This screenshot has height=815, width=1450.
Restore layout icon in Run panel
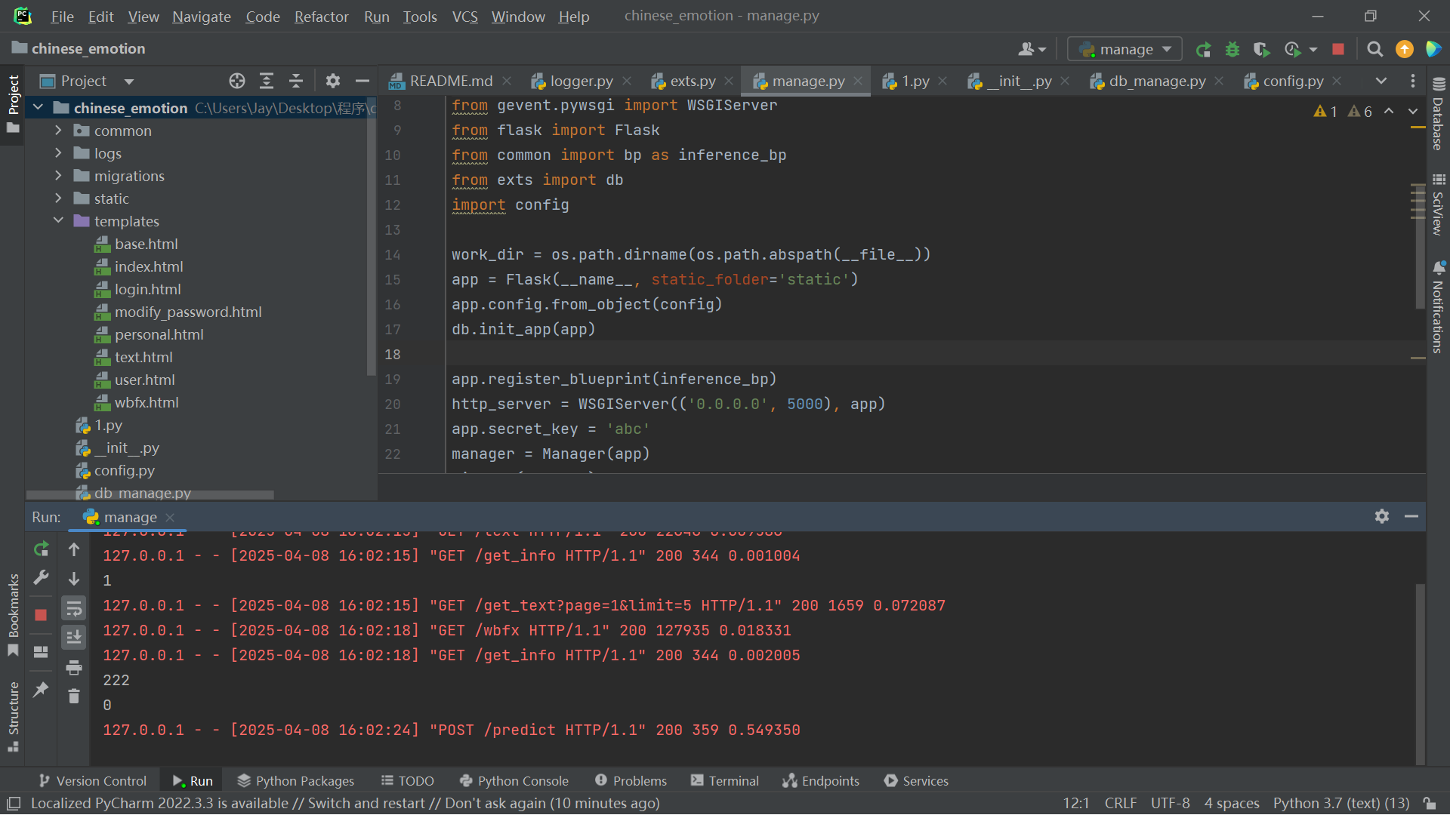42,651
